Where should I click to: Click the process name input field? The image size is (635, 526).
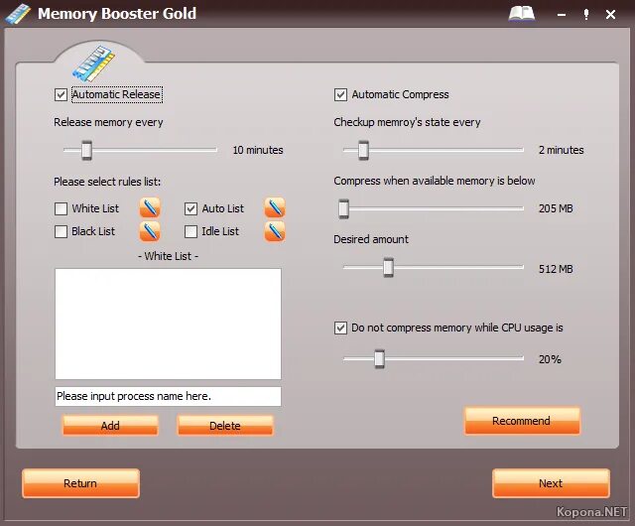click(168, 396)
